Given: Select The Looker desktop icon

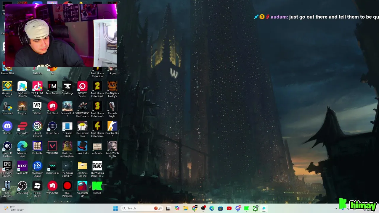Looking at the screenshot, I should click(37, 148).
